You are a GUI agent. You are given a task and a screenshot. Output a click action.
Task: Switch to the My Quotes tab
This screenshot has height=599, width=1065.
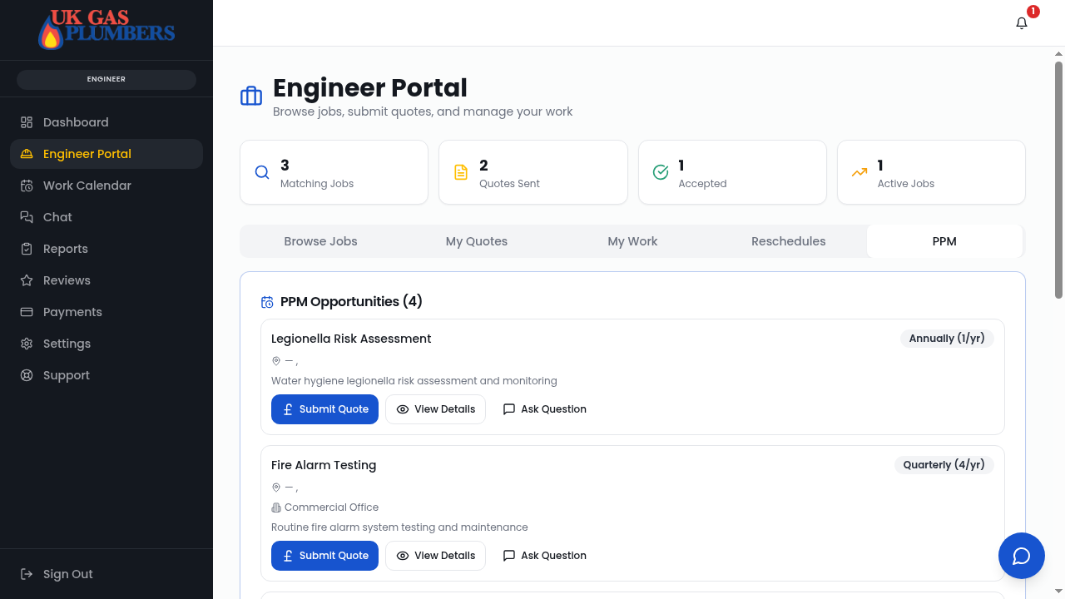coord(477,241)
